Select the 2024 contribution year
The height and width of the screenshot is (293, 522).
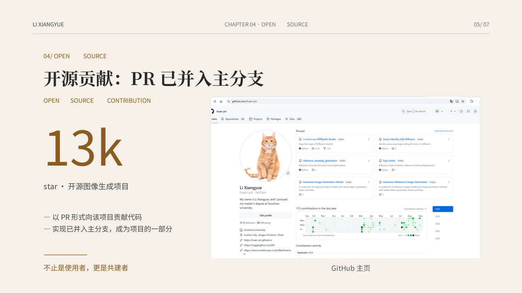click(x=438, y=224)
